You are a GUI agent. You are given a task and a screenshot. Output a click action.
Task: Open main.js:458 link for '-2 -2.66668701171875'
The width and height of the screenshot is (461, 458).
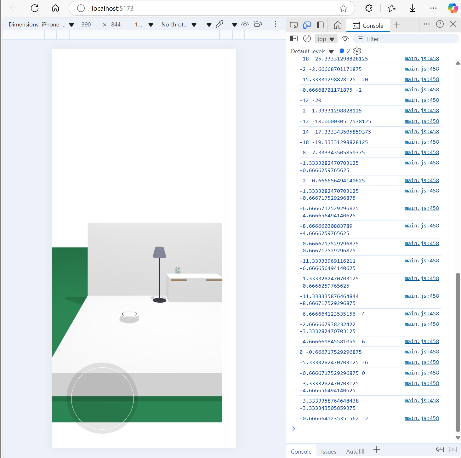[422, 69]
